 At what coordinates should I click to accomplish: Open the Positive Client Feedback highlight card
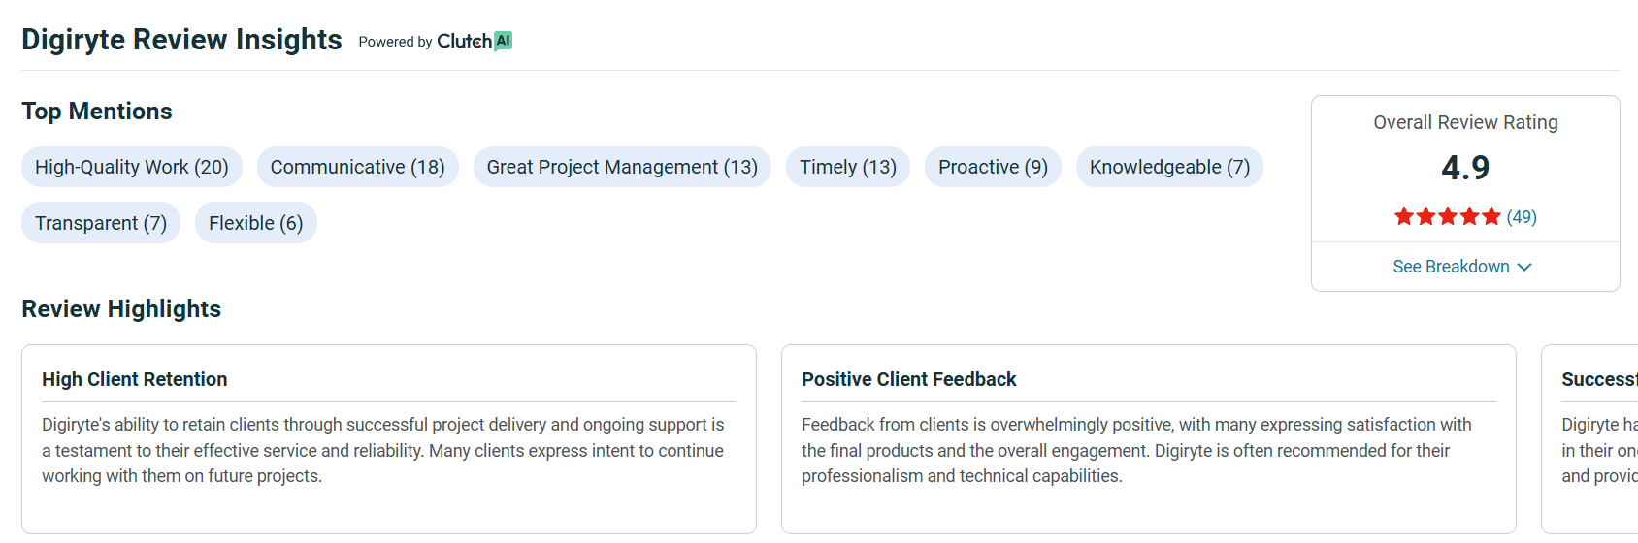[1148, 438]
